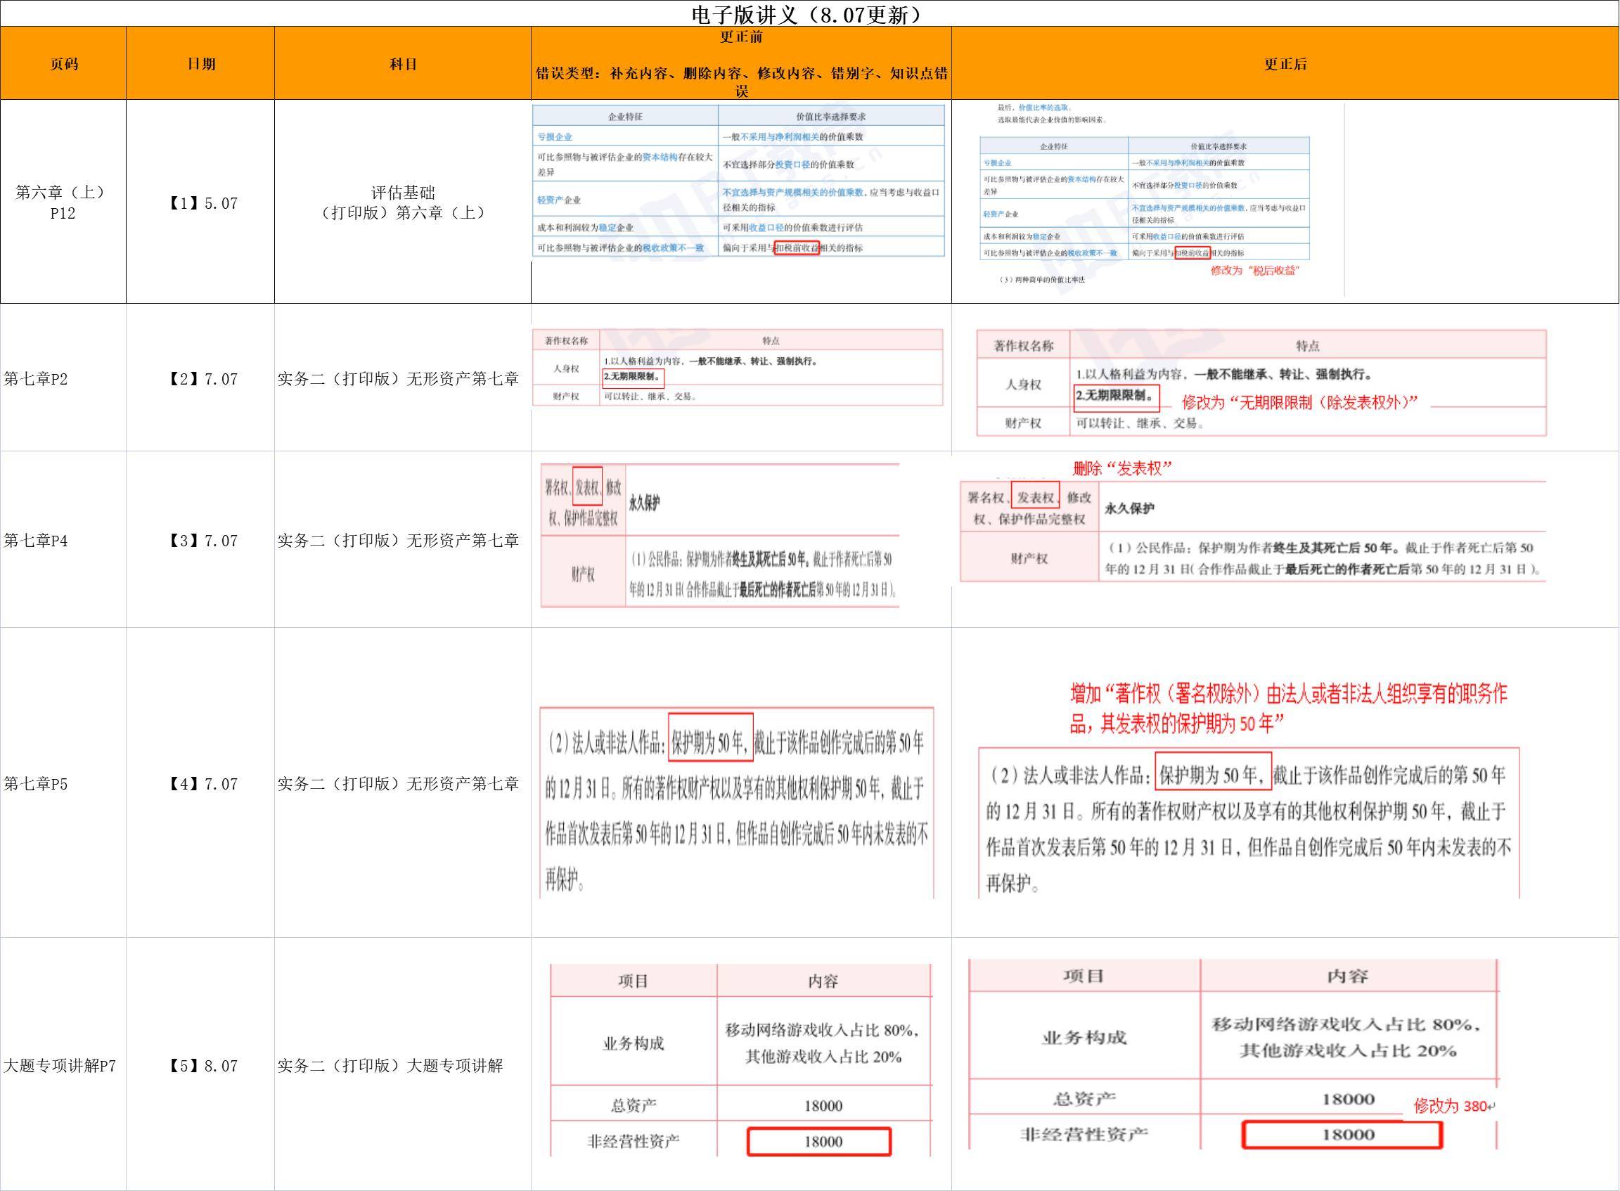The image size is (1620, 1191).
Task: Click the red note "修改为“税后收益”"
Action: click(1254, 271)
